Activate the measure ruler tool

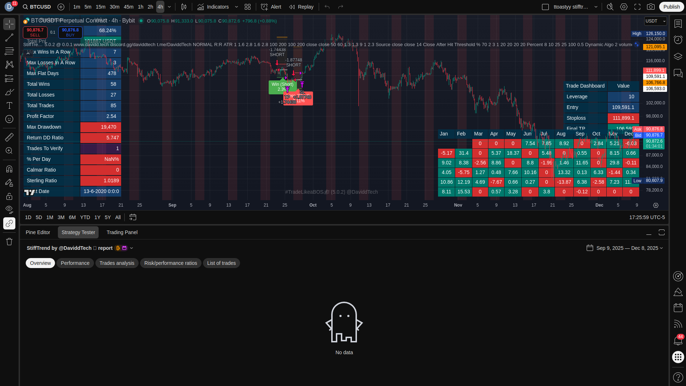9,137
